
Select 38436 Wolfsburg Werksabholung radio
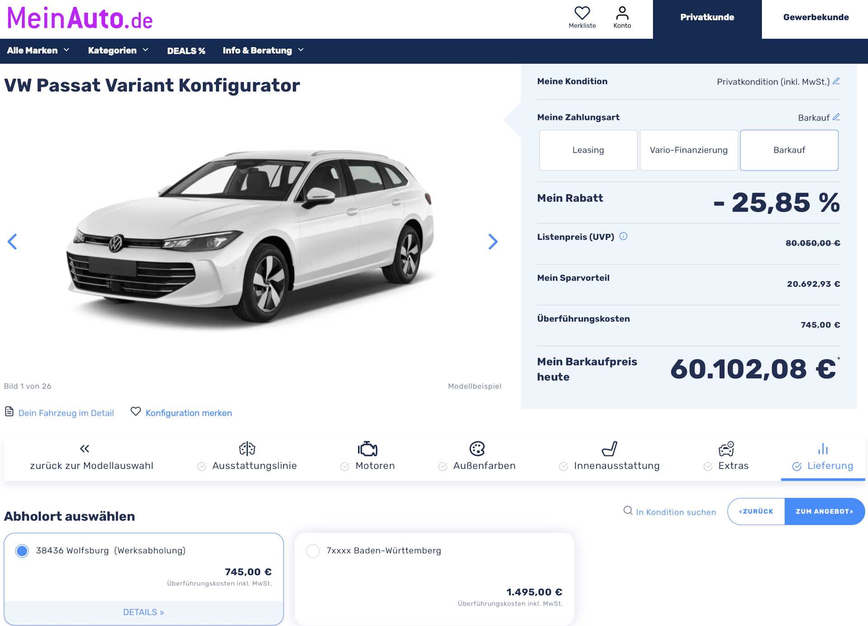click(x=22, y=551)
